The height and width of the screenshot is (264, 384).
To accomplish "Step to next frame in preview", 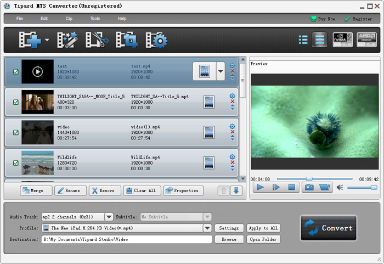I will (276, 188).
